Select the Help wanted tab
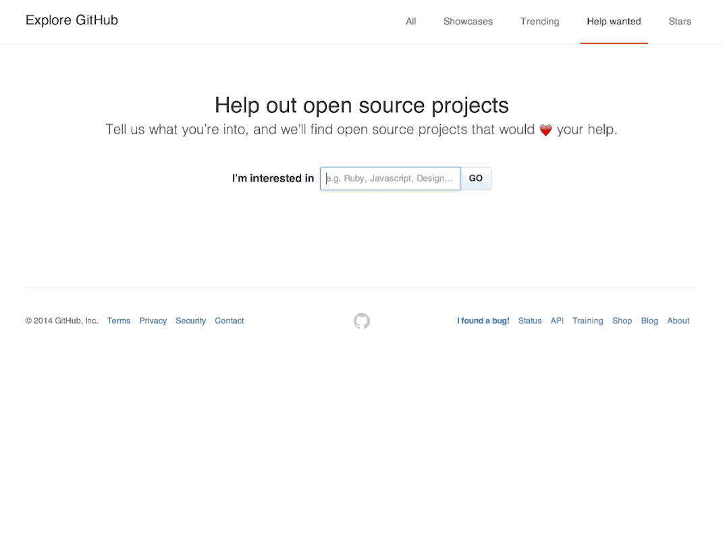This screenshot has width=725, height=544. 614,22
